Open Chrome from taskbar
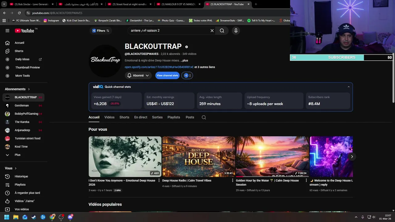 [52, 217]
